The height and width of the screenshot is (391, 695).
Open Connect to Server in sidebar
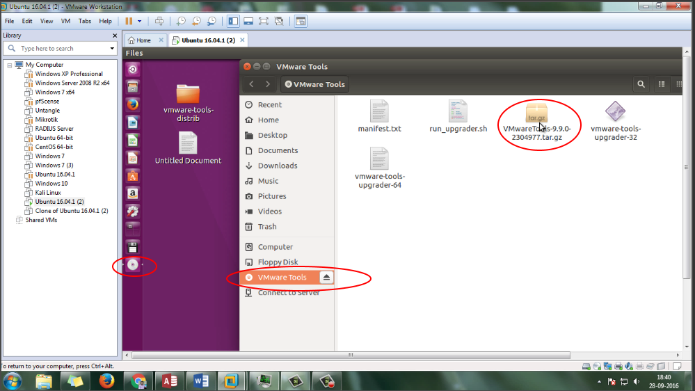pyautogui.click(x=287, y=293)
